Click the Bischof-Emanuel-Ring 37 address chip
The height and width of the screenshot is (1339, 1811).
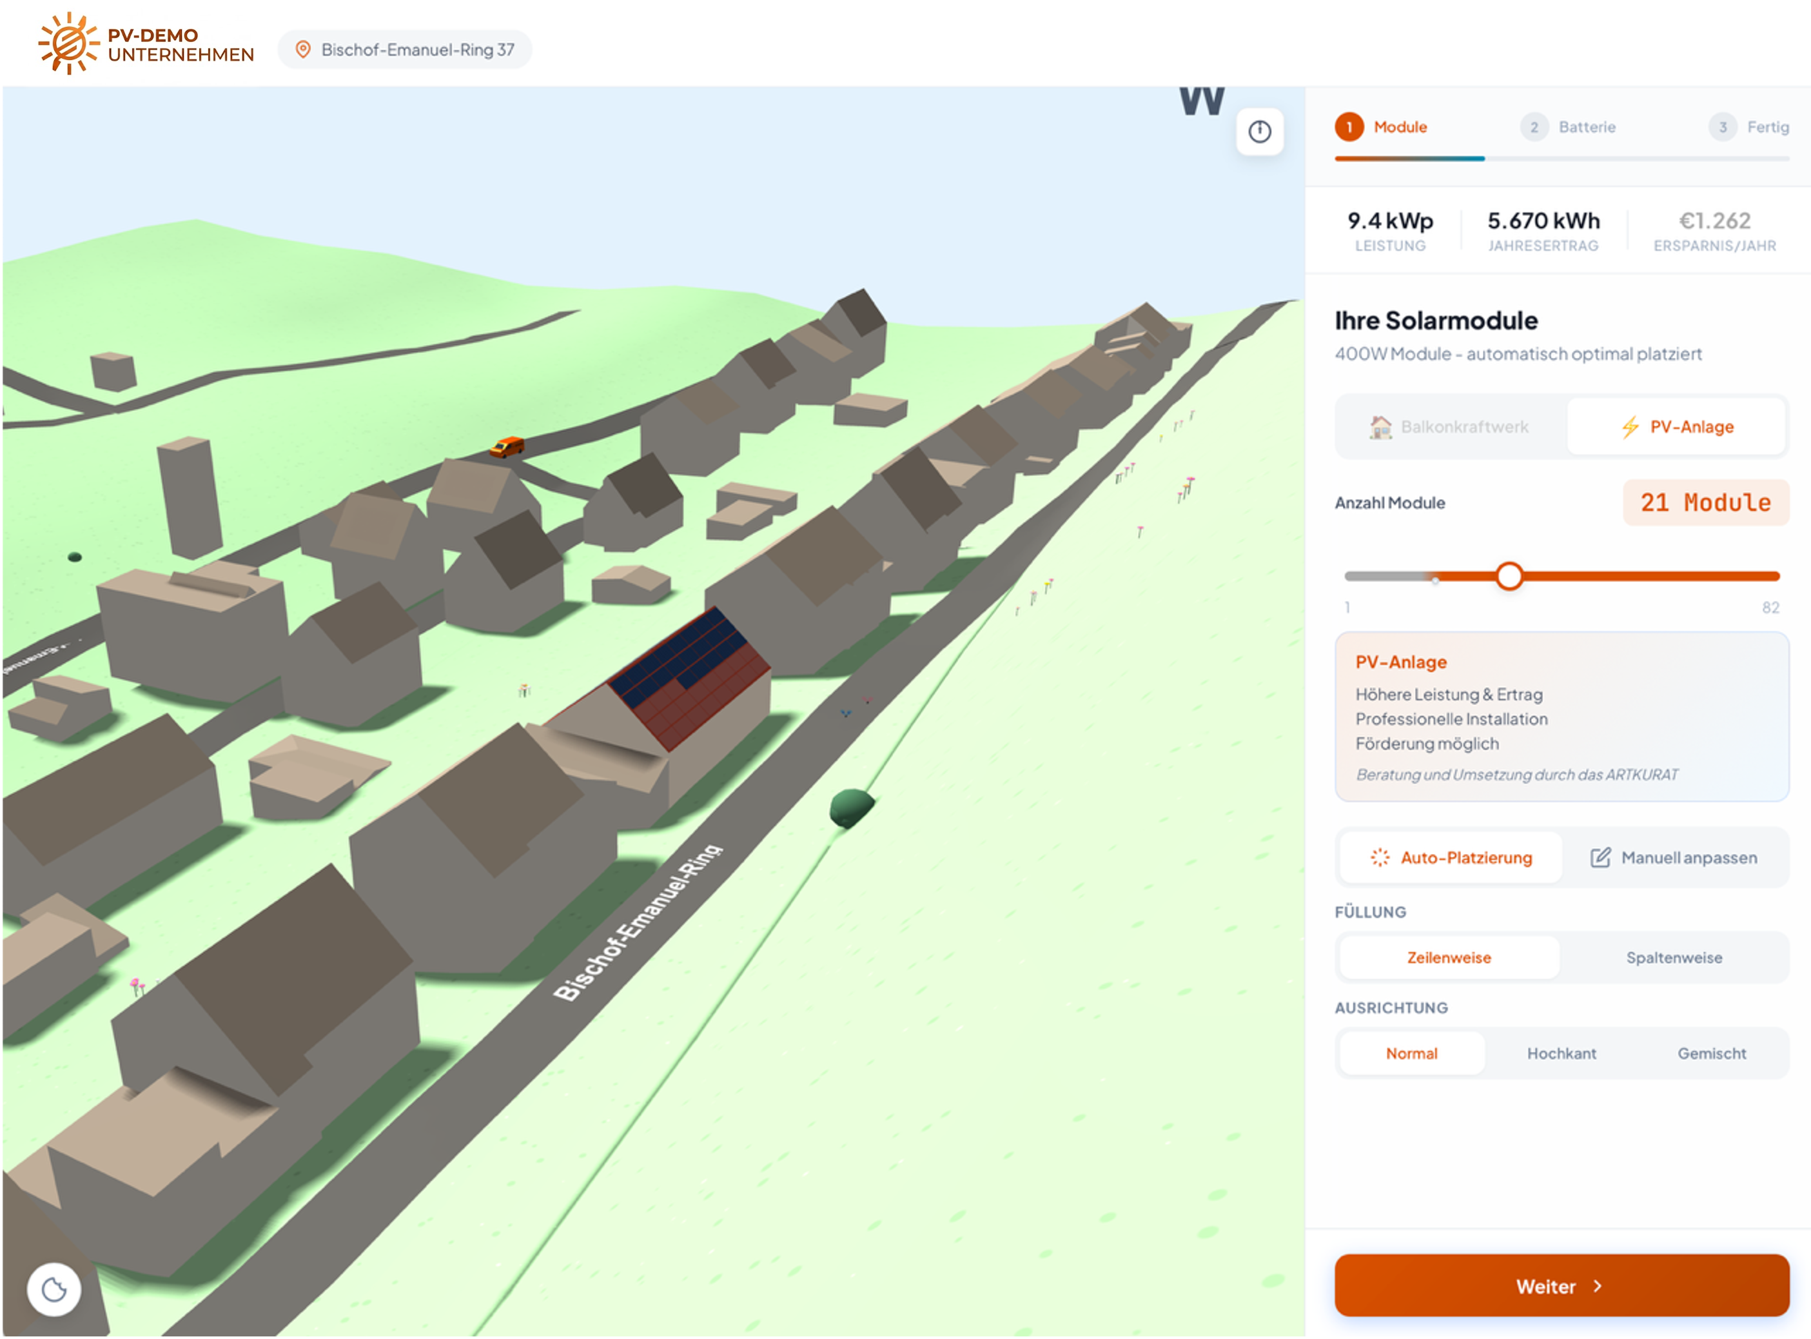pyautogui.click(x=404, y=50)
